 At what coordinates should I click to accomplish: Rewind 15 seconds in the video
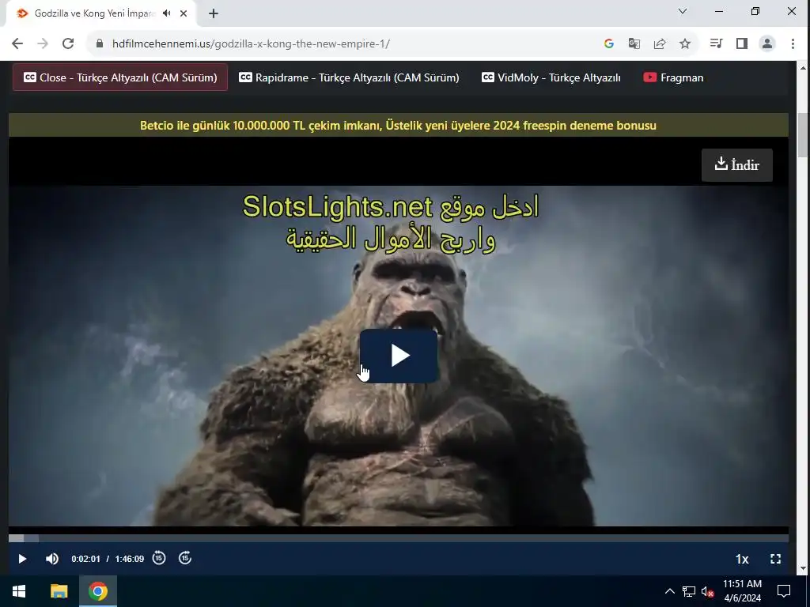coord(159,558)
